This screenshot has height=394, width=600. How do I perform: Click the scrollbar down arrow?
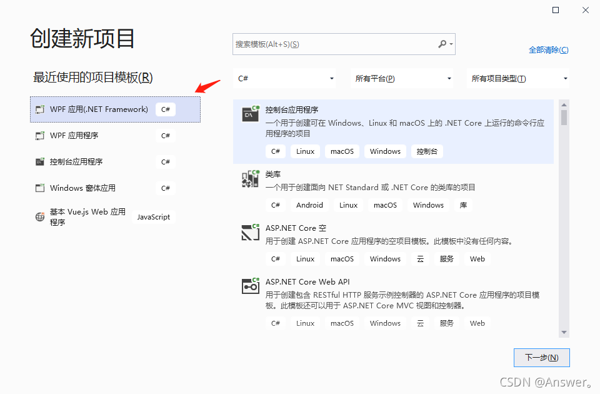point(564,332)
